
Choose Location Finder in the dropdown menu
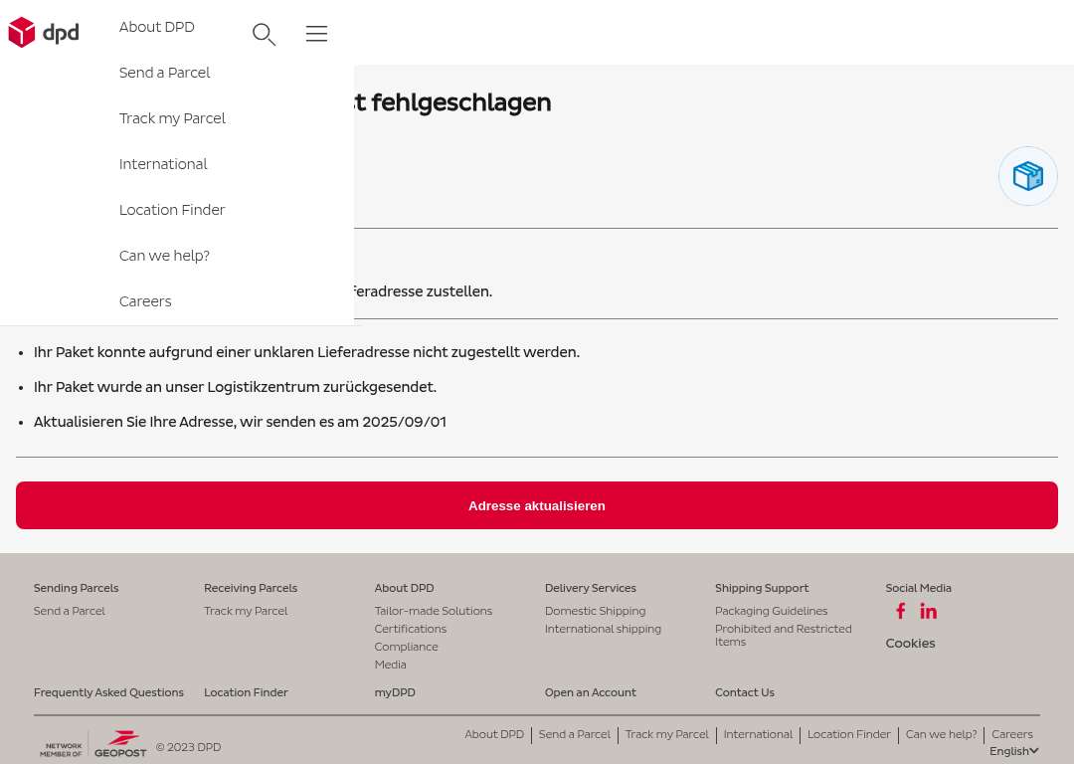(172, 210)
